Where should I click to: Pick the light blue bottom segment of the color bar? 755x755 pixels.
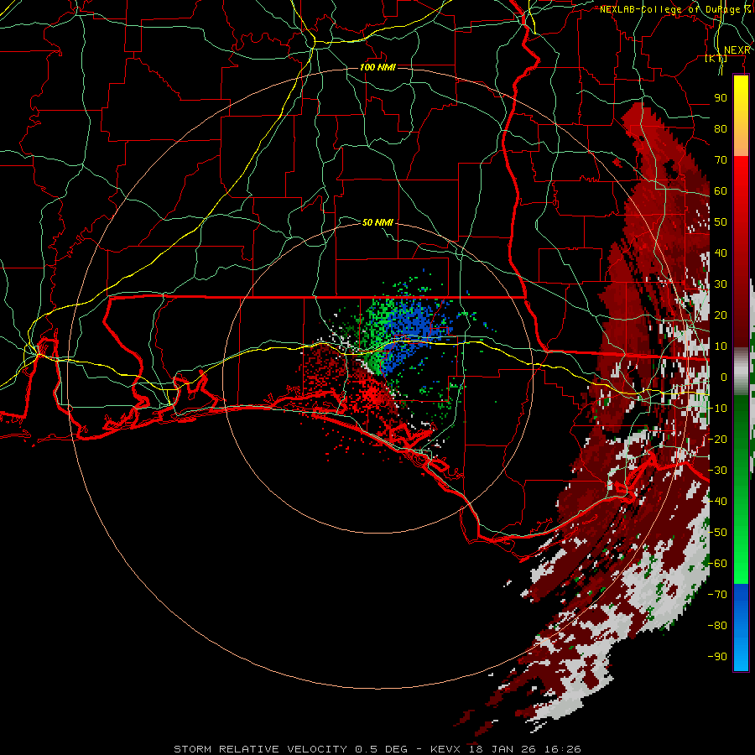[x=741, y=653]
